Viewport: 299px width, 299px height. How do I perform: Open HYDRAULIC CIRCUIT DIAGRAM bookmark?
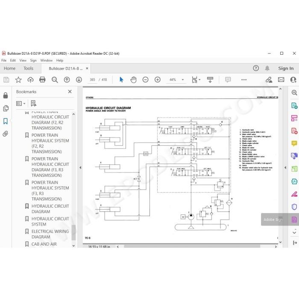click(50, 209)
